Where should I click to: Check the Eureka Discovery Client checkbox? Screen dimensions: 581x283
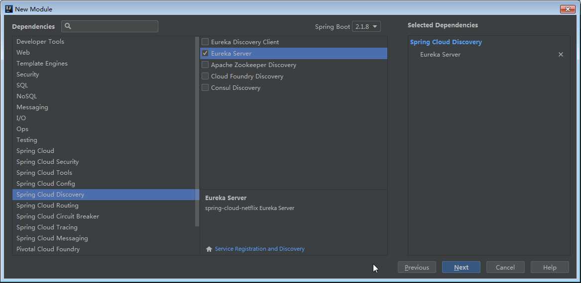coord(205,42)
